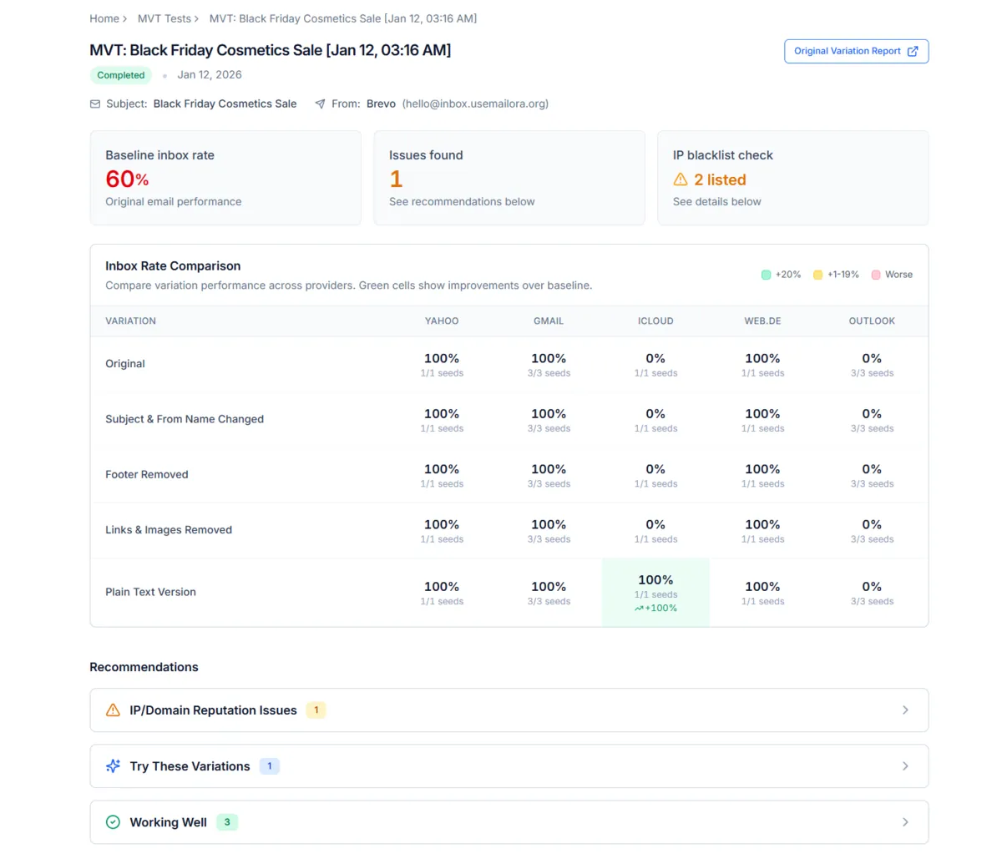Expand the IP/Domain Reputation Issues chevron
1002x859 pixels.
905,710
